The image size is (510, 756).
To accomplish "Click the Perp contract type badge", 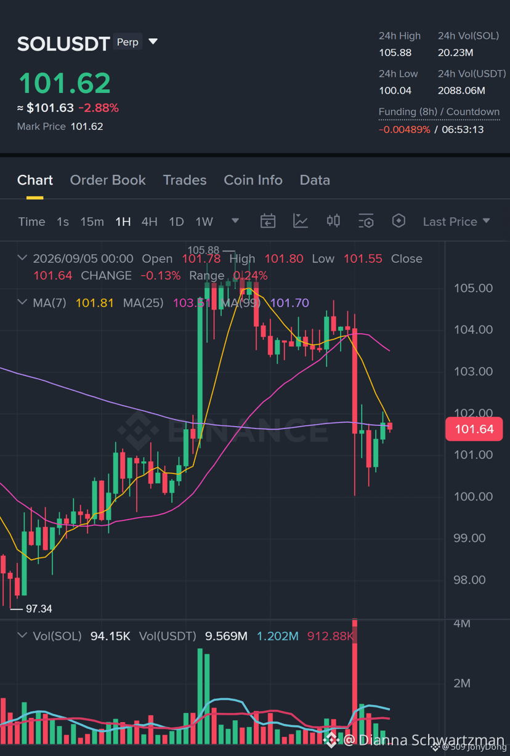I will (x=127, y=42).
